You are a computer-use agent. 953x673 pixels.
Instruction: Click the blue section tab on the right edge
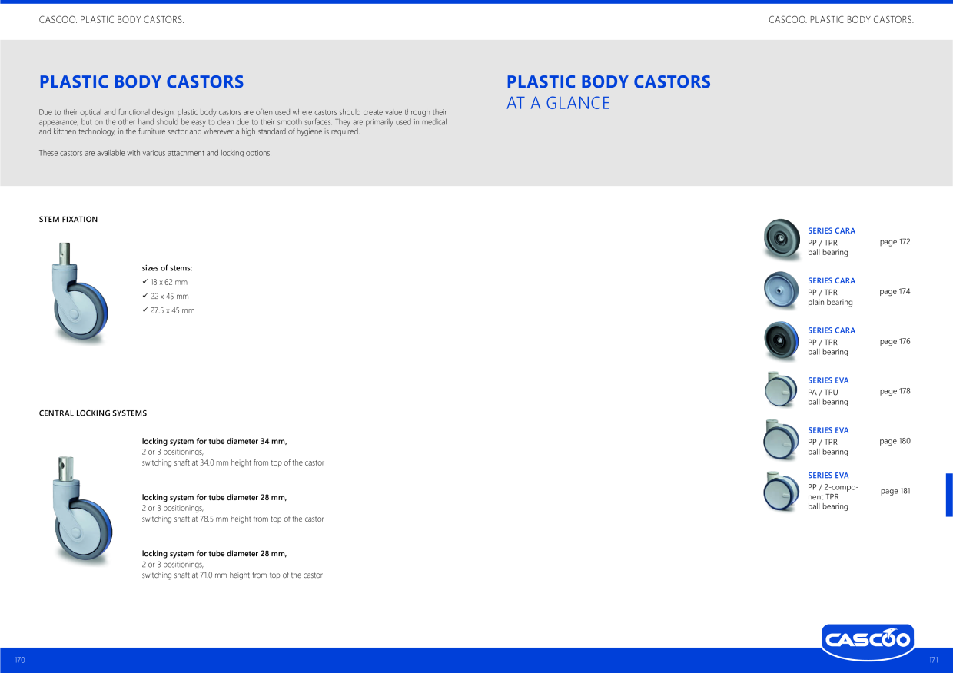(949, 495)
